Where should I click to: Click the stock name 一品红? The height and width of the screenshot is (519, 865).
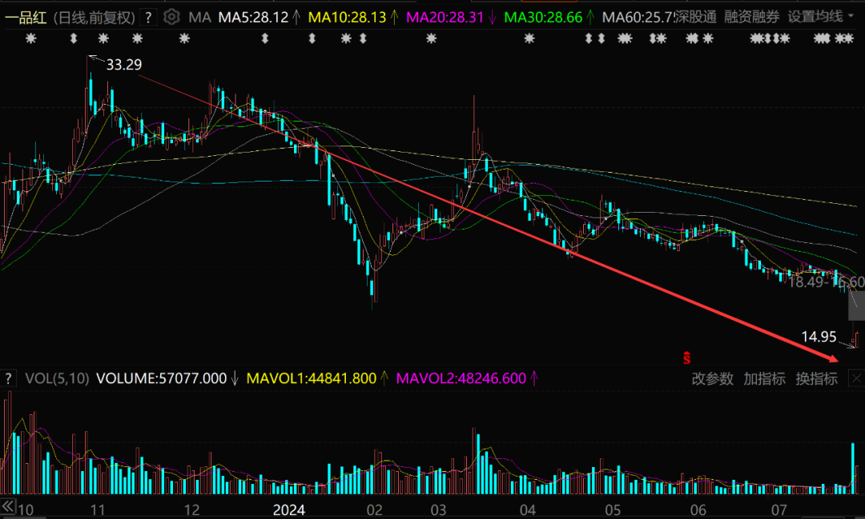click(26, 18)
